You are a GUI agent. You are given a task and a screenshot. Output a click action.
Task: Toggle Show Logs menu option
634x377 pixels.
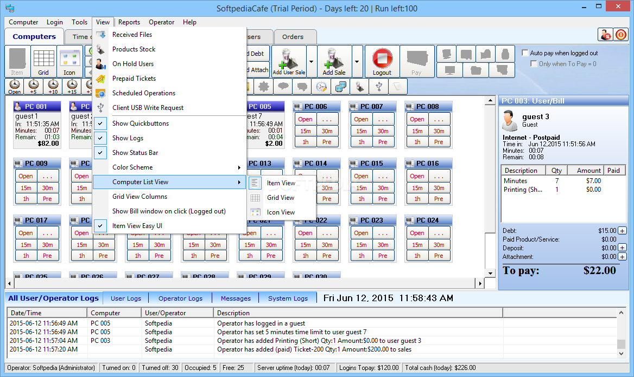coord(170,138)
